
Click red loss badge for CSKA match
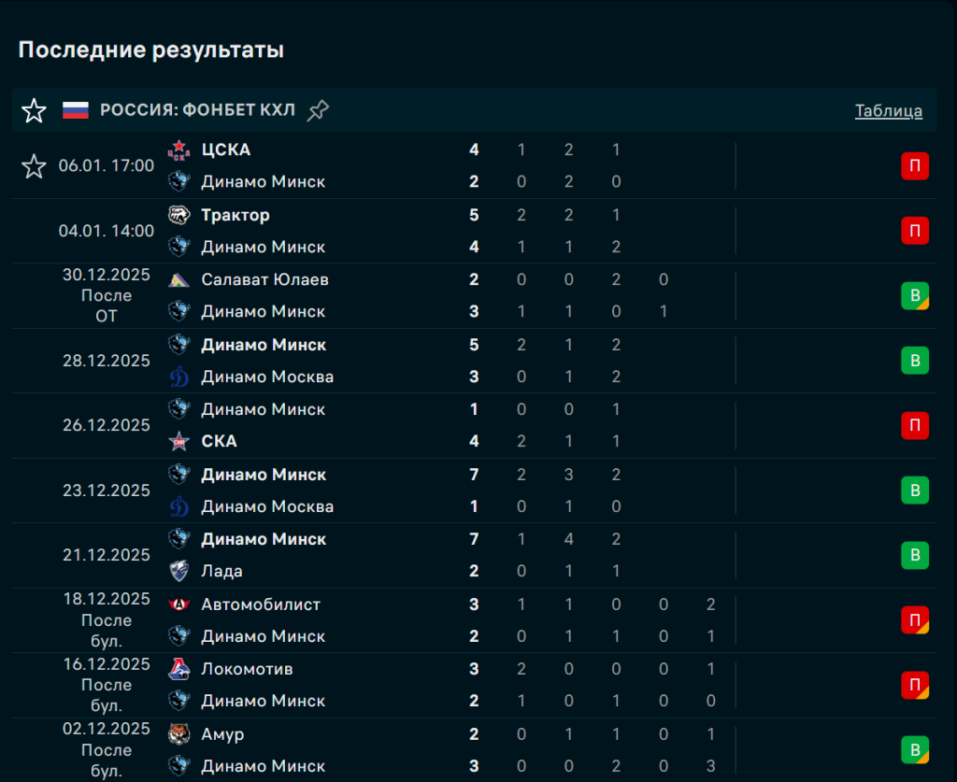914,166
